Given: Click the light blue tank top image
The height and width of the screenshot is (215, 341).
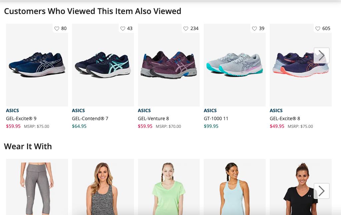Looking at the screenshot, I should click(x=235, y=189).
